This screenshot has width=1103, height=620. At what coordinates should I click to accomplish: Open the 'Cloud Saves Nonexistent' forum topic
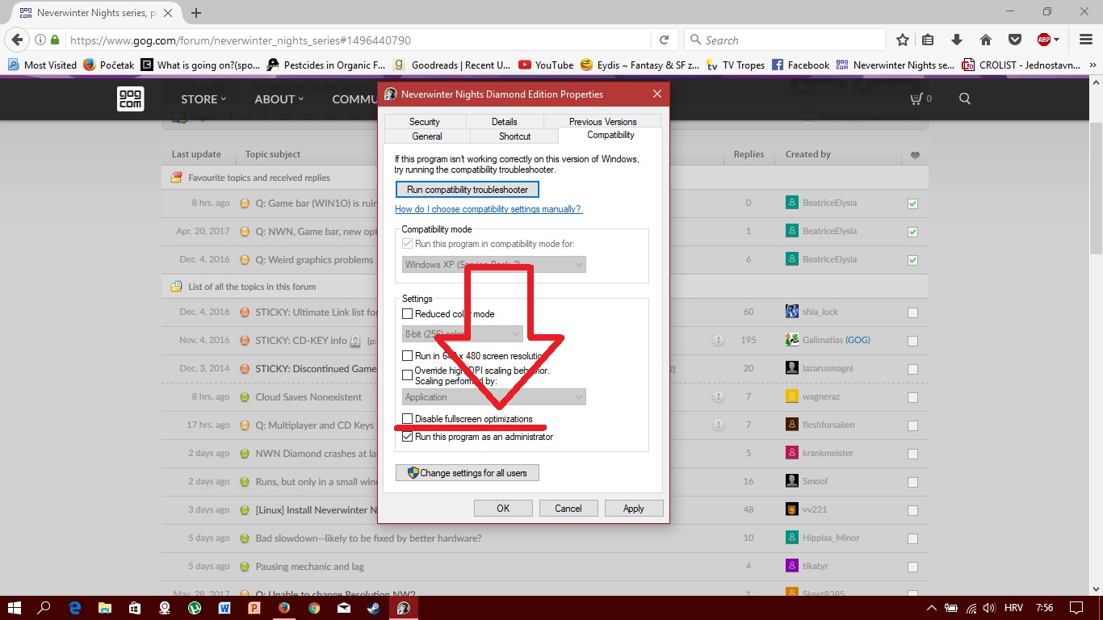click(x=308, y=397)
